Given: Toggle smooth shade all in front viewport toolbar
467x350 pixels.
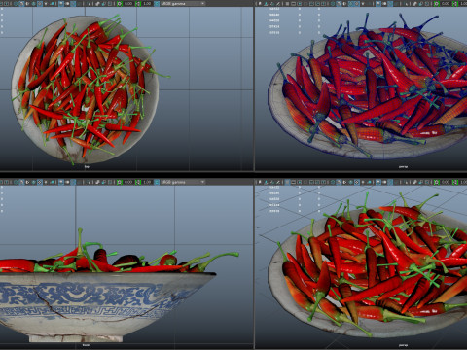Looking at the screenshot, I should pos(21,182).
